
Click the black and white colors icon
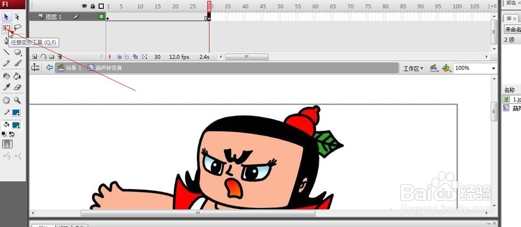click(x=4, y=134)
